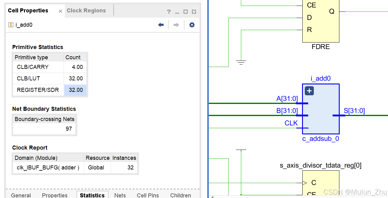Select the CLB/LUT row

click(50, 79)
